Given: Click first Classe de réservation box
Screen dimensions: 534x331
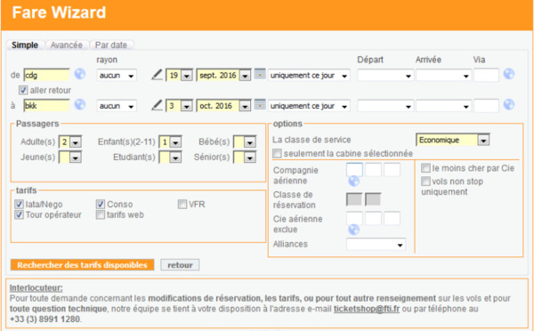Looking at the screenshot, I should (354, 199).
